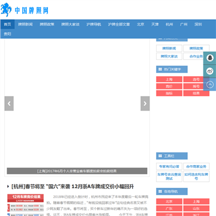The image size is (216, 216).
Task: Click the 各地导航 section header
Action: tap(172, 191)
